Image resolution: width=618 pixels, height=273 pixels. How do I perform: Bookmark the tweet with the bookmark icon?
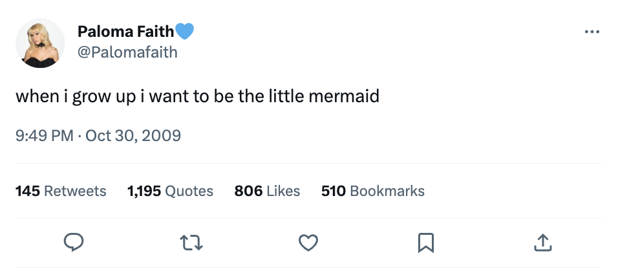coord(425,243)
